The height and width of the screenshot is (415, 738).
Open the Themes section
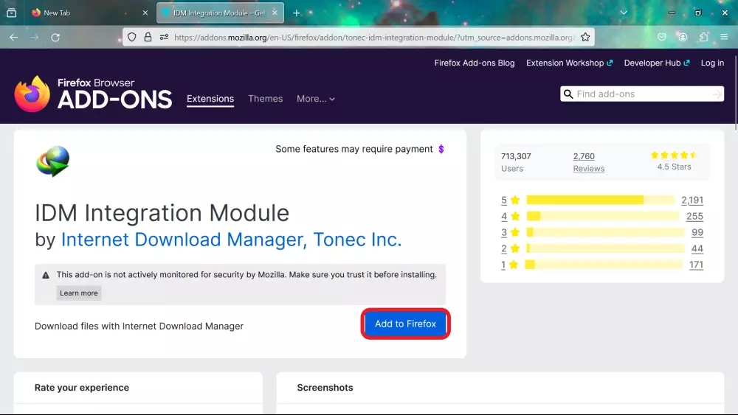click(266, 99)
